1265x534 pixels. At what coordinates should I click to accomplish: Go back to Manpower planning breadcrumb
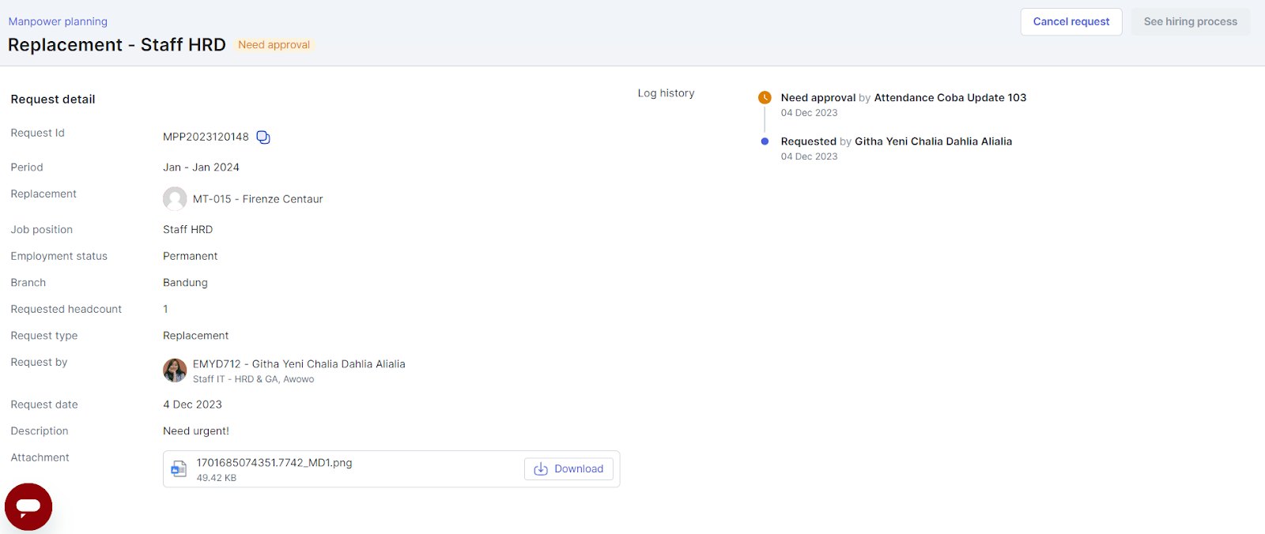click(58, 21)
